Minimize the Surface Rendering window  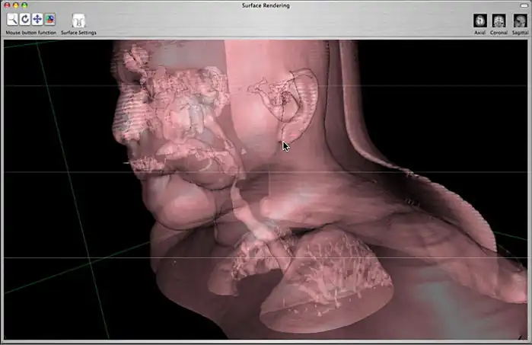(x=15, y=5)
